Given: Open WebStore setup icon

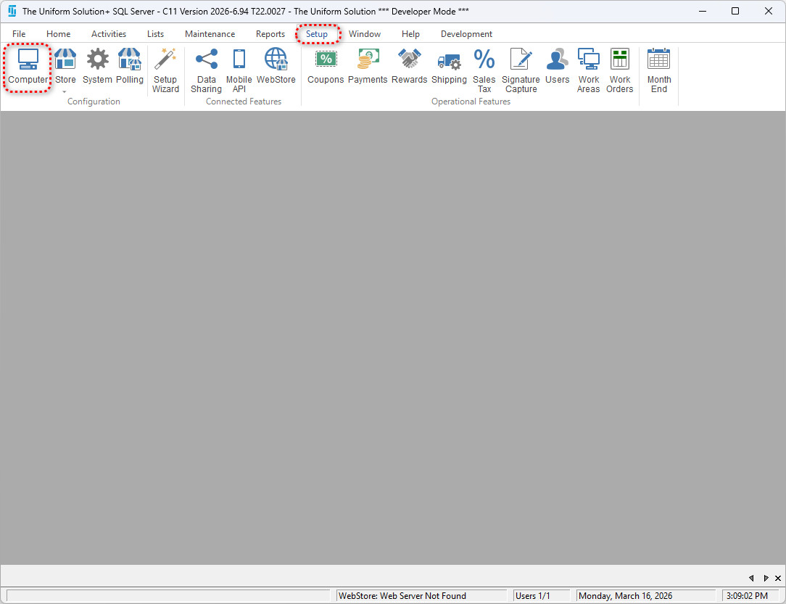Looking at the screenshot, I should point(276,67).
